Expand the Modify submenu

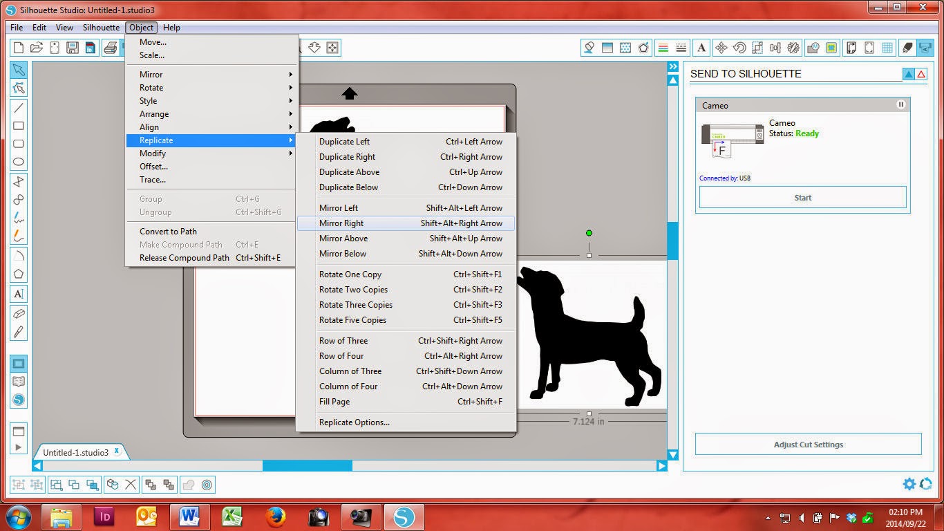coord(211,153)
